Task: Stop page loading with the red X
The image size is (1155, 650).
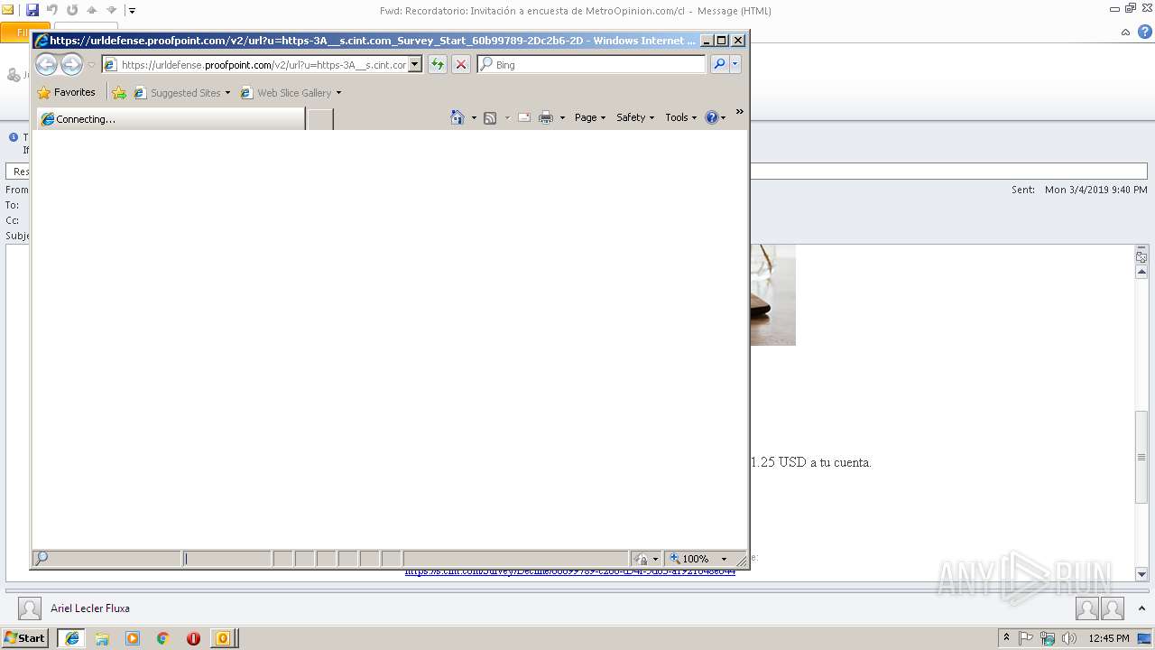Action: 460,64
